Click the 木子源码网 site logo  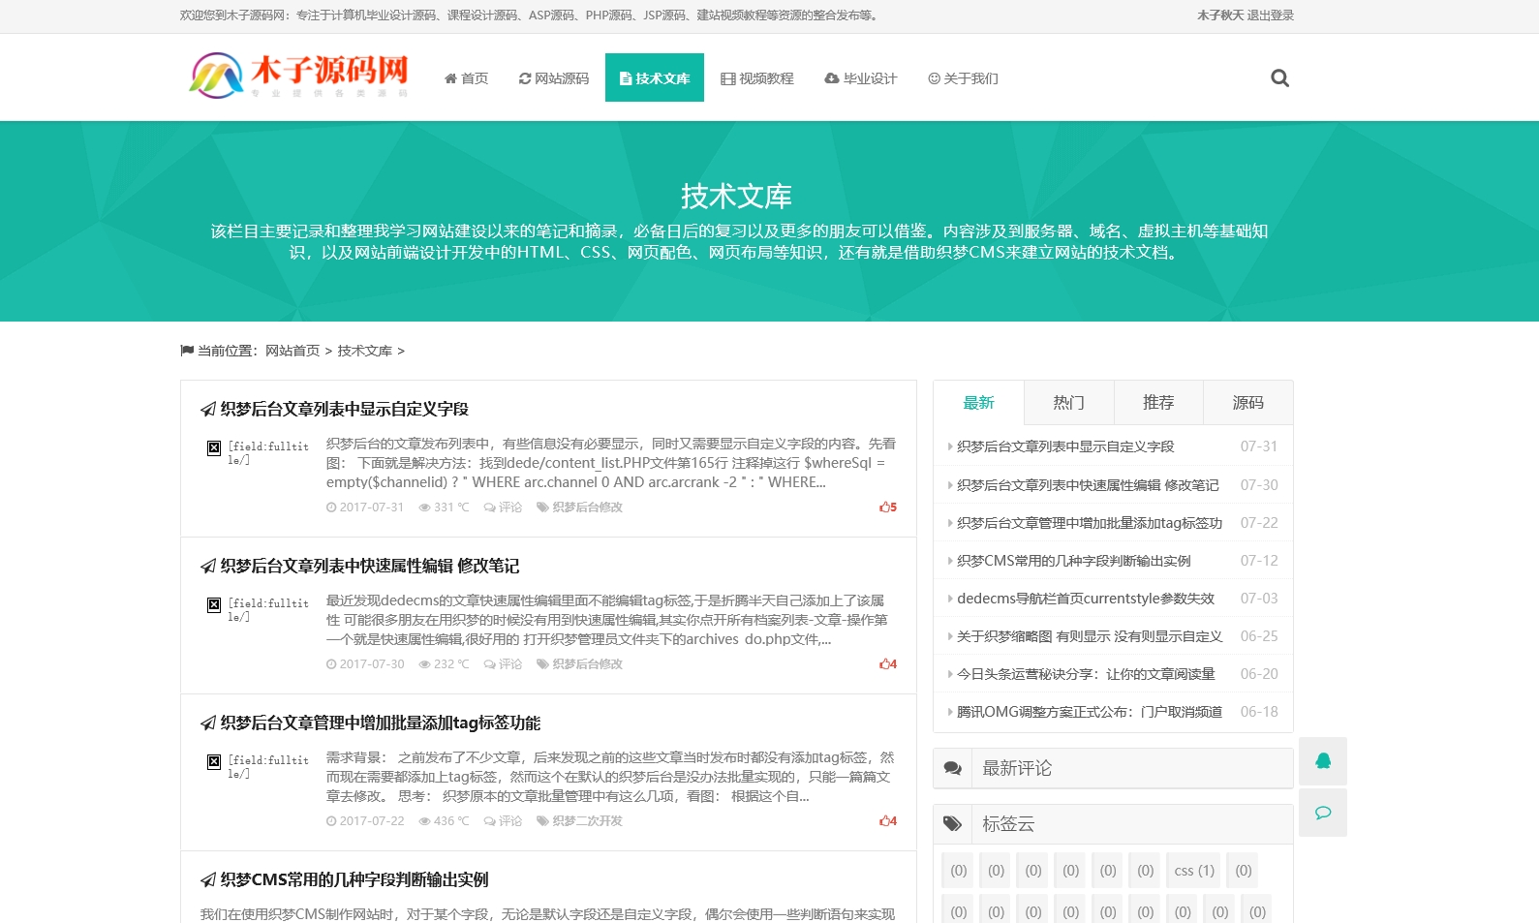[x=298, y=76]
